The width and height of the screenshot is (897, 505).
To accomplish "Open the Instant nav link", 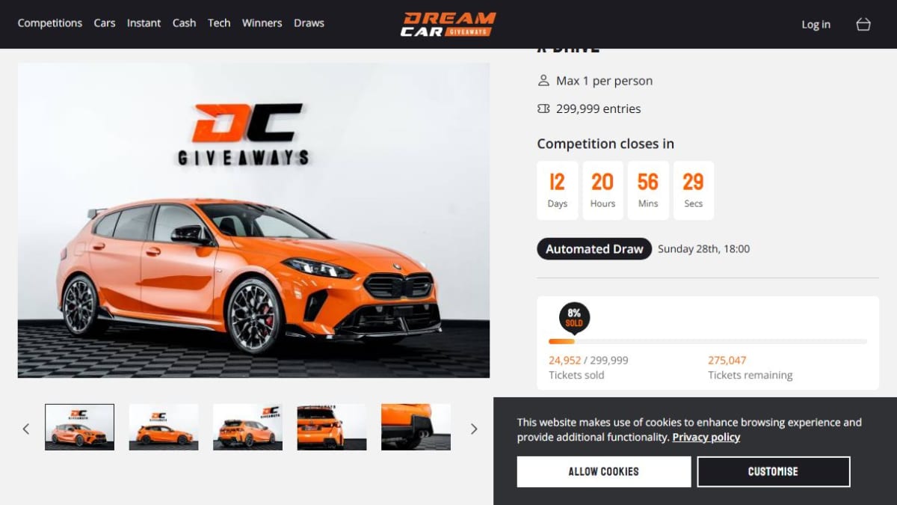I will [144, 23].
